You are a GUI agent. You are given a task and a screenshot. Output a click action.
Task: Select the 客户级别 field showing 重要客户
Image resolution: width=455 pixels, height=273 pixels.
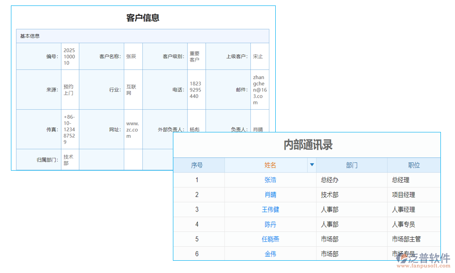196,56
